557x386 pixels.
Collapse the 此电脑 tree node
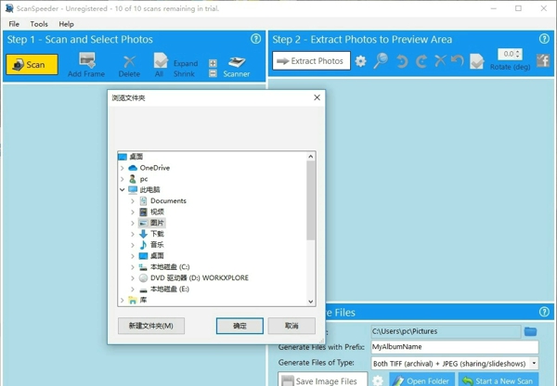pyautogui.click(x=122, y=190)
